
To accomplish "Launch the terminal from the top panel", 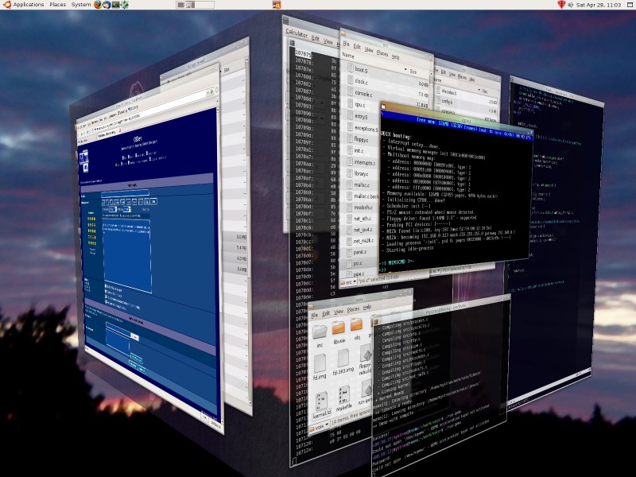I will (115, 5).
